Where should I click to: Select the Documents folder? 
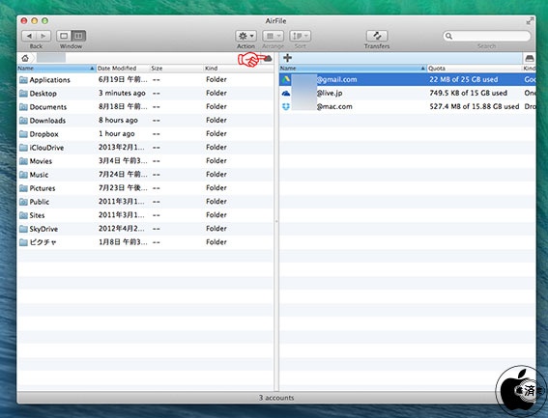point(145,107)
